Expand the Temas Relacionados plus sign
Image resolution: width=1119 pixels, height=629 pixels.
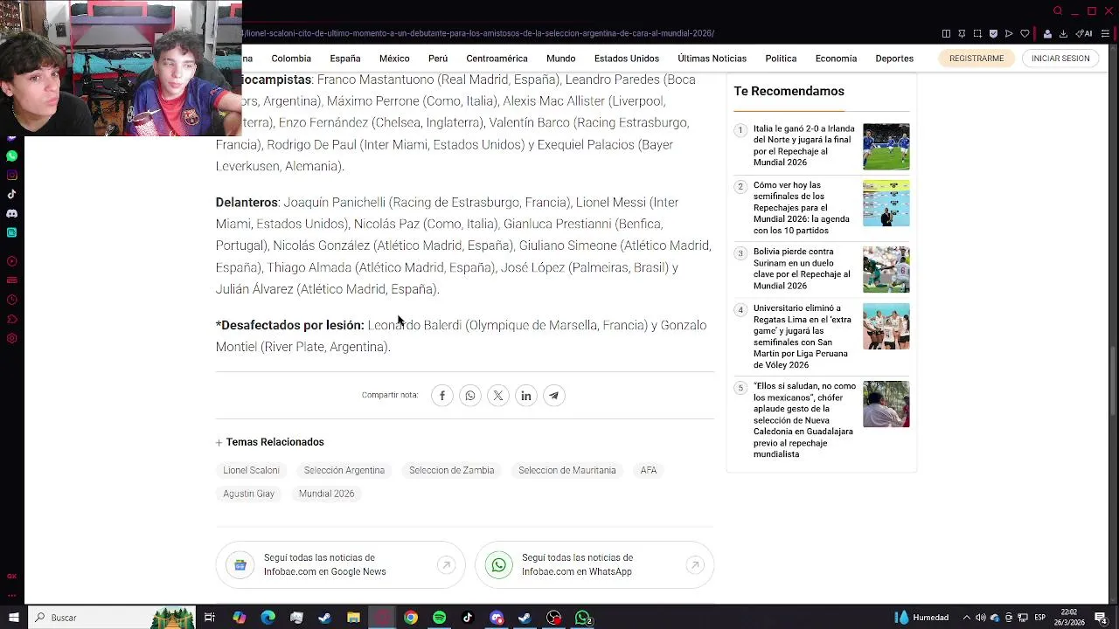(219, 443)
